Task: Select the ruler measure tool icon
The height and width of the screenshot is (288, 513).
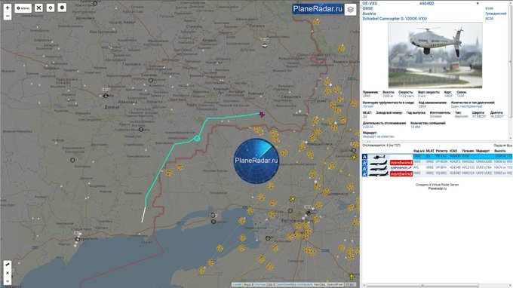Action: [8, 264]
